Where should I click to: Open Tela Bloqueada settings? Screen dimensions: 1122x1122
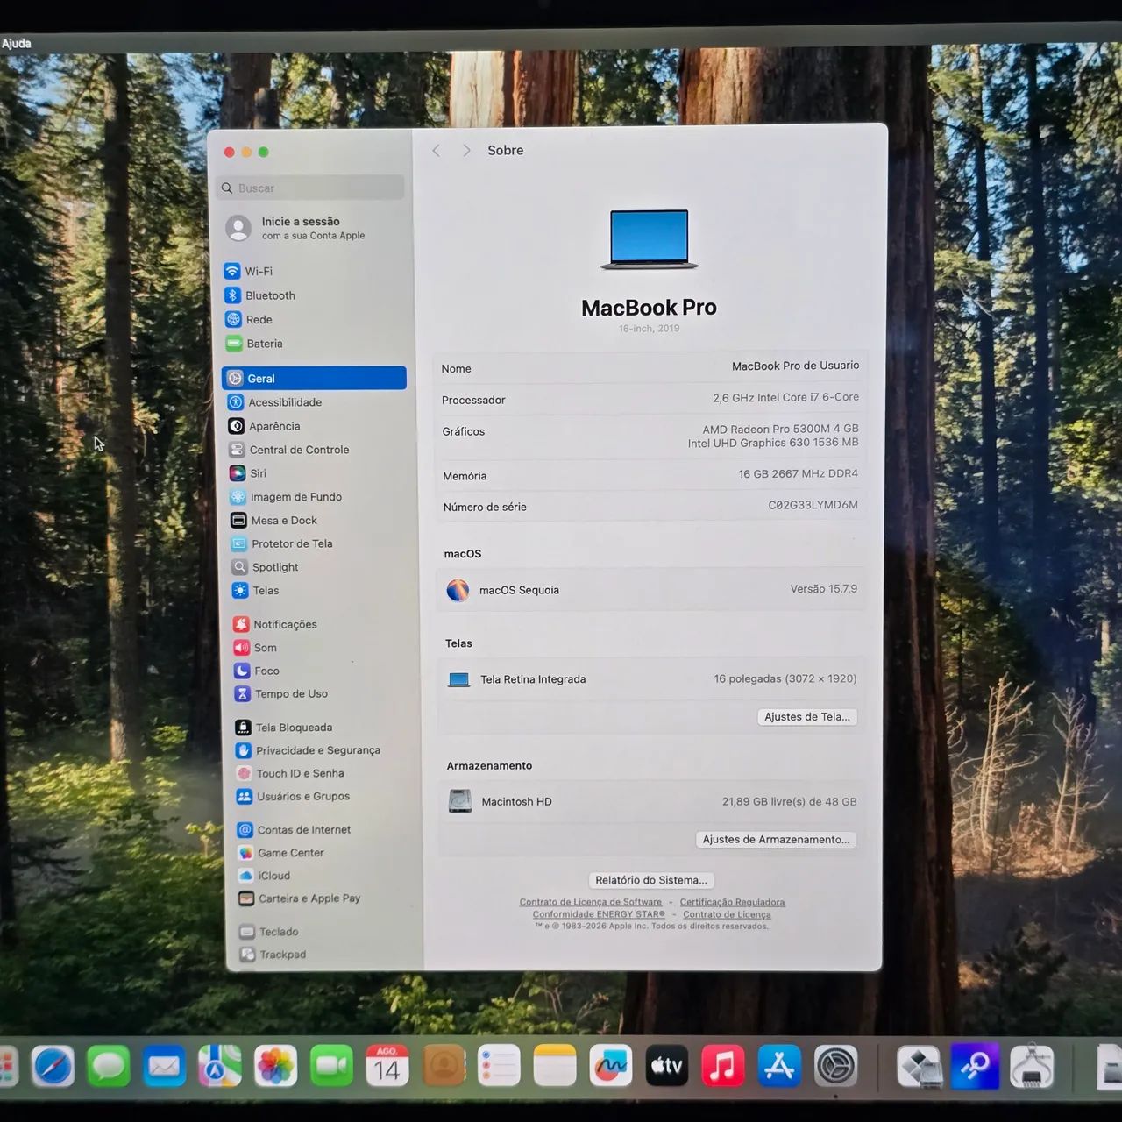pos(283,728)
